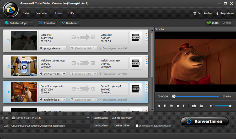
Task: Click the volume slider handle
Action: (230, 106)
